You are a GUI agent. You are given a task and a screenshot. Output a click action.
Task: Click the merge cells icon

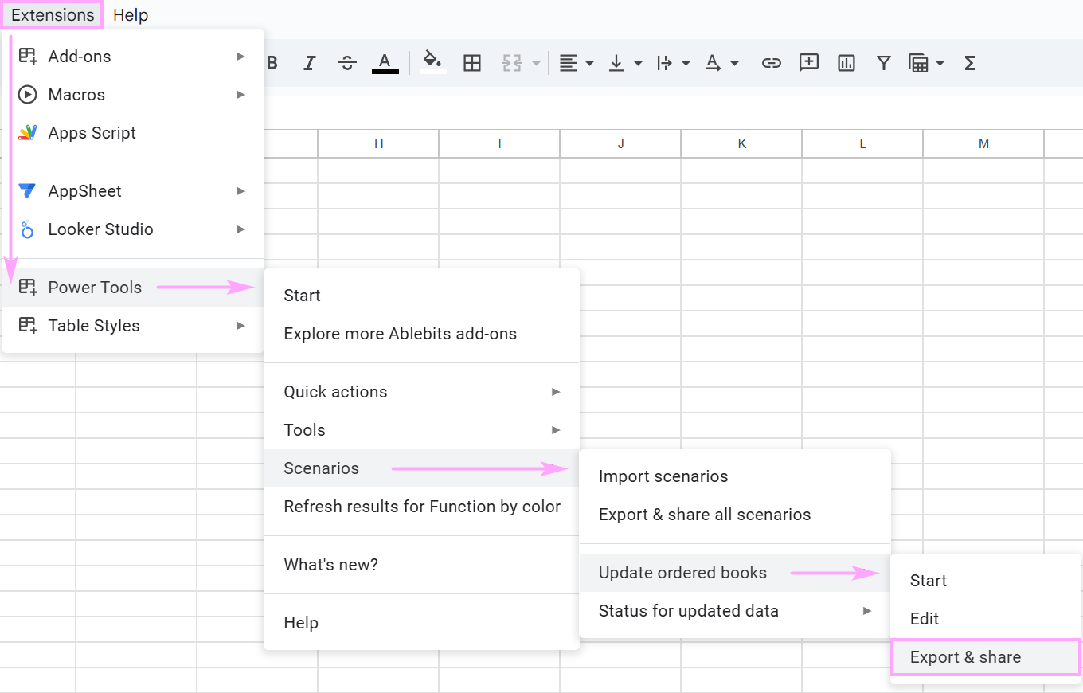[x=511, y=63]
